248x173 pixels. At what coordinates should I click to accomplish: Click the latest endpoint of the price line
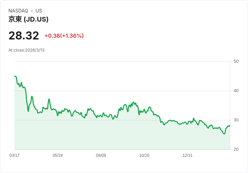[230, 125]
